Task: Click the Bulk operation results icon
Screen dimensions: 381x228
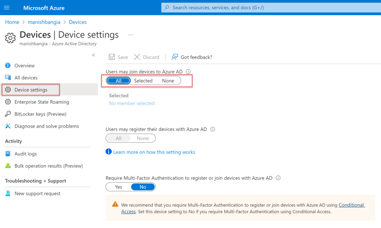Action: [x=9, y=166]
